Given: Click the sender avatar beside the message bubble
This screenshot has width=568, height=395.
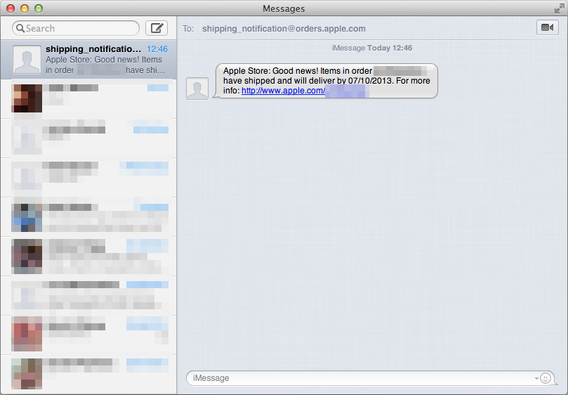Looking at the screenshot, I should pos(197,89).
